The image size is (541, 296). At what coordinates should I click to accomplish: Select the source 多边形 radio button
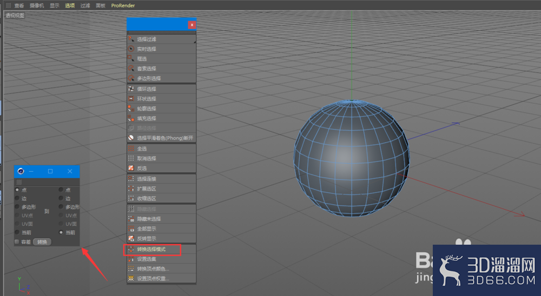pos(17,207)
